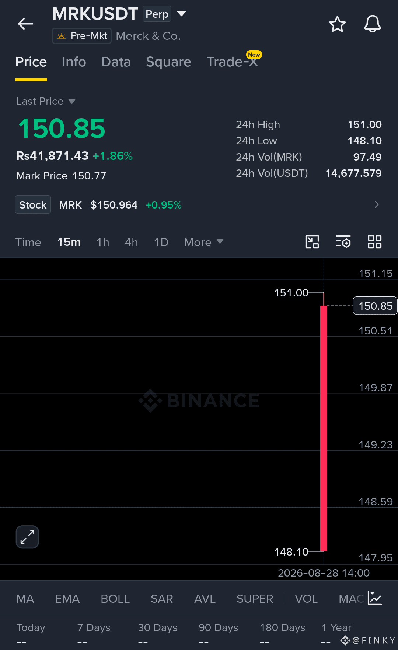The image size is (398, 650).
Task: Open the chart drawing tools icon
Action: pyautogui.click(x=312, y=242)
